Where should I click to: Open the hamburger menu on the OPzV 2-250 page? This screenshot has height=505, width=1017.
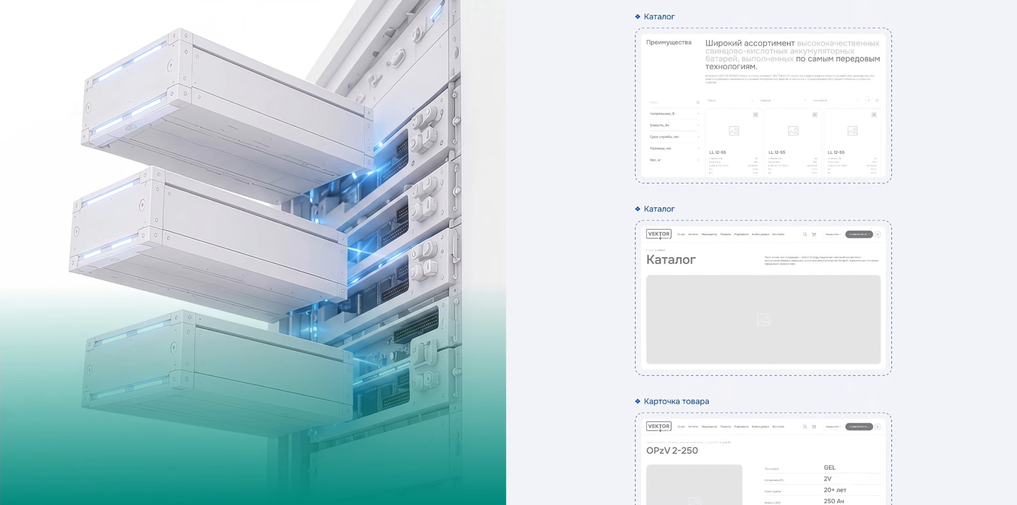coord(878,426)
